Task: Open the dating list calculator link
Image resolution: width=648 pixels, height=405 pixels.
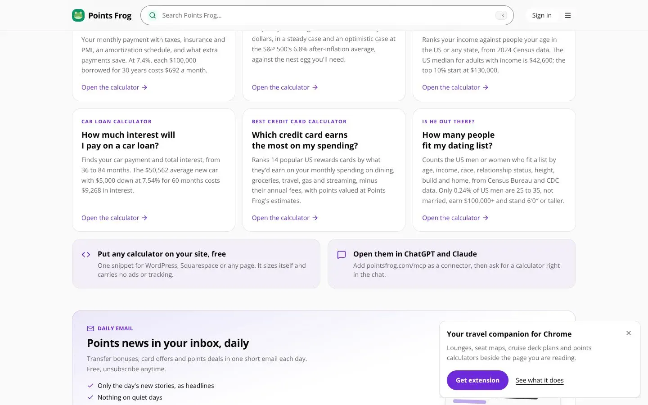Action: point(455,218)
